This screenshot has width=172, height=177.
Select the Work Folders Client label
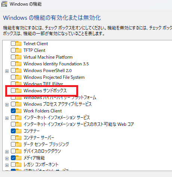coord(43,111)
